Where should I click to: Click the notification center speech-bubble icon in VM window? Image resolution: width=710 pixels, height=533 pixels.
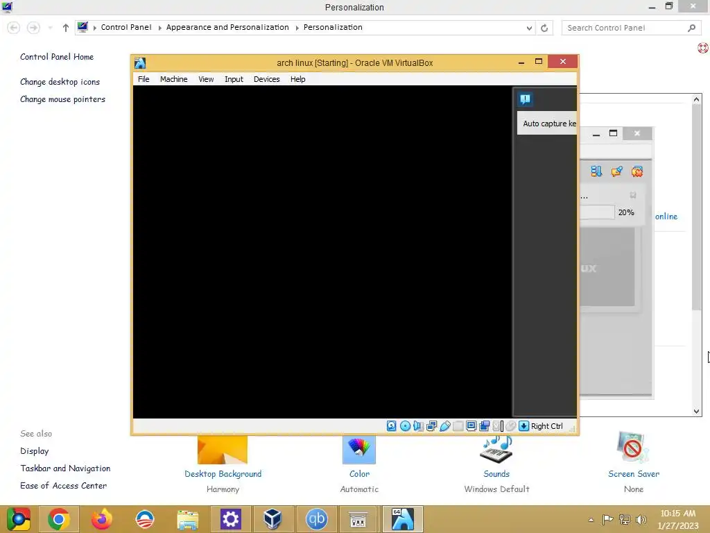click(526, 99)
